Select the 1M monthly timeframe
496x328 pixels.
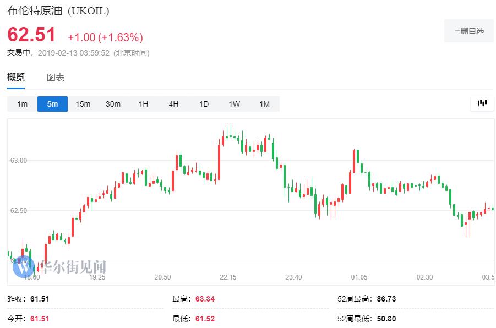coord(264,104)
